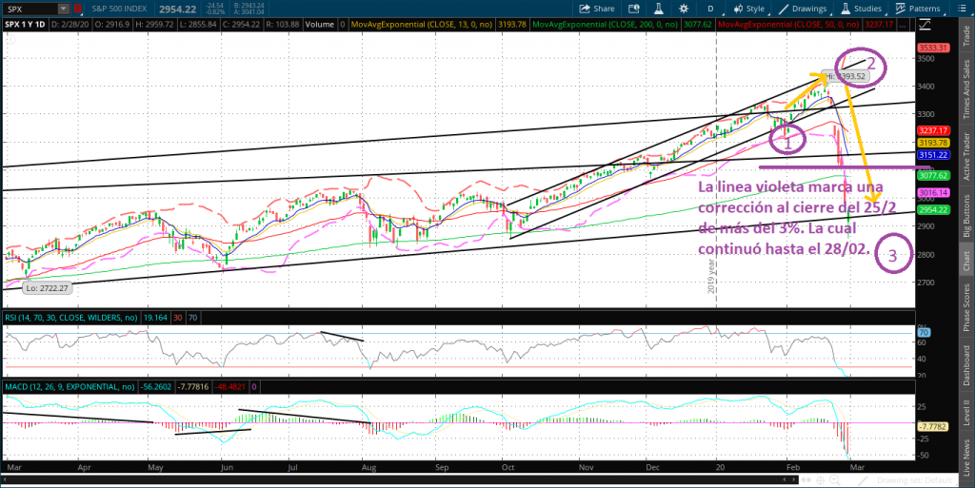The height and width of the screenshot is (488, 975).
Task: Open the chart alert book icon
Action: pos(633,9)
